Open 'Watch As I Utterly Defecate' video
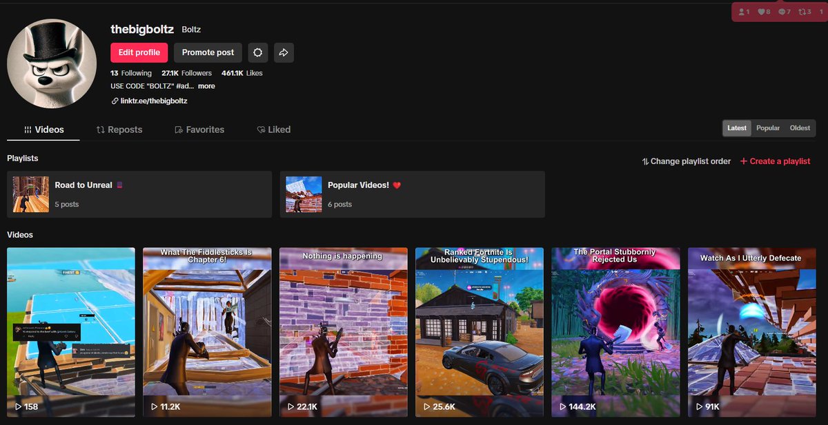828x425 pixels. [751, 333]
